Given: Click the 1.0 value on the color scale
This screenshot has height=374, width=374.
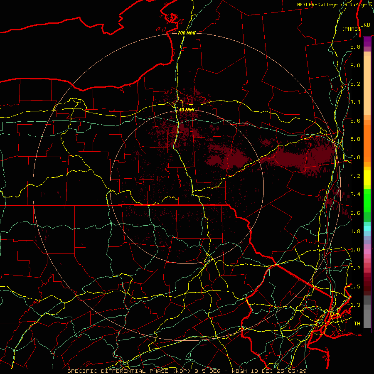Looking at the screenshot, I should [355, 250].
